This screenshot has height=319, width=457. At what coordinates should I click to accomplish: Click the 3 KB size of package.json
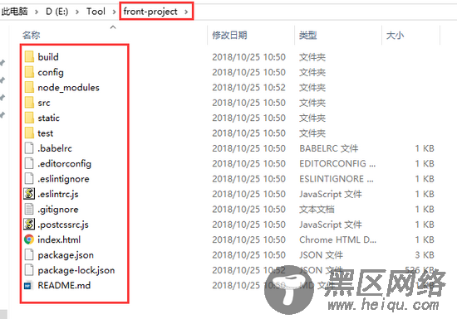[425, 255]
